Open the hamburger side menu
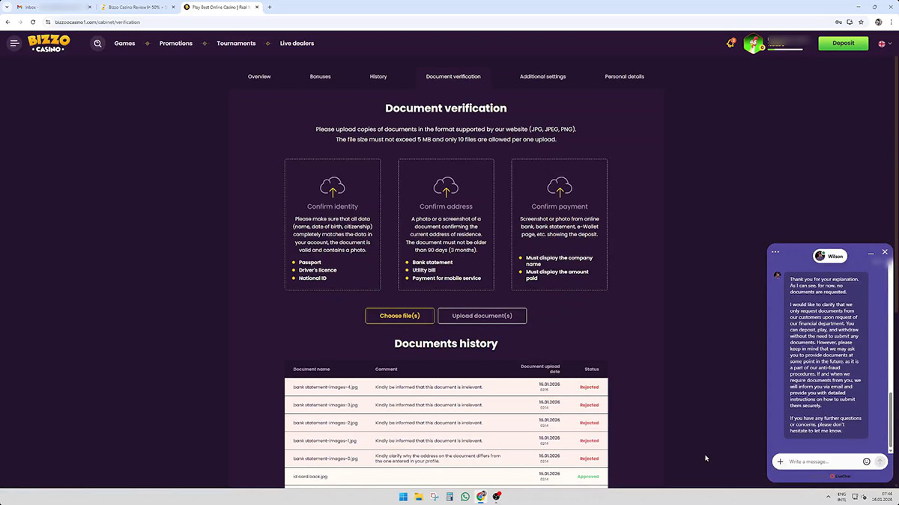 coord(14,43)
